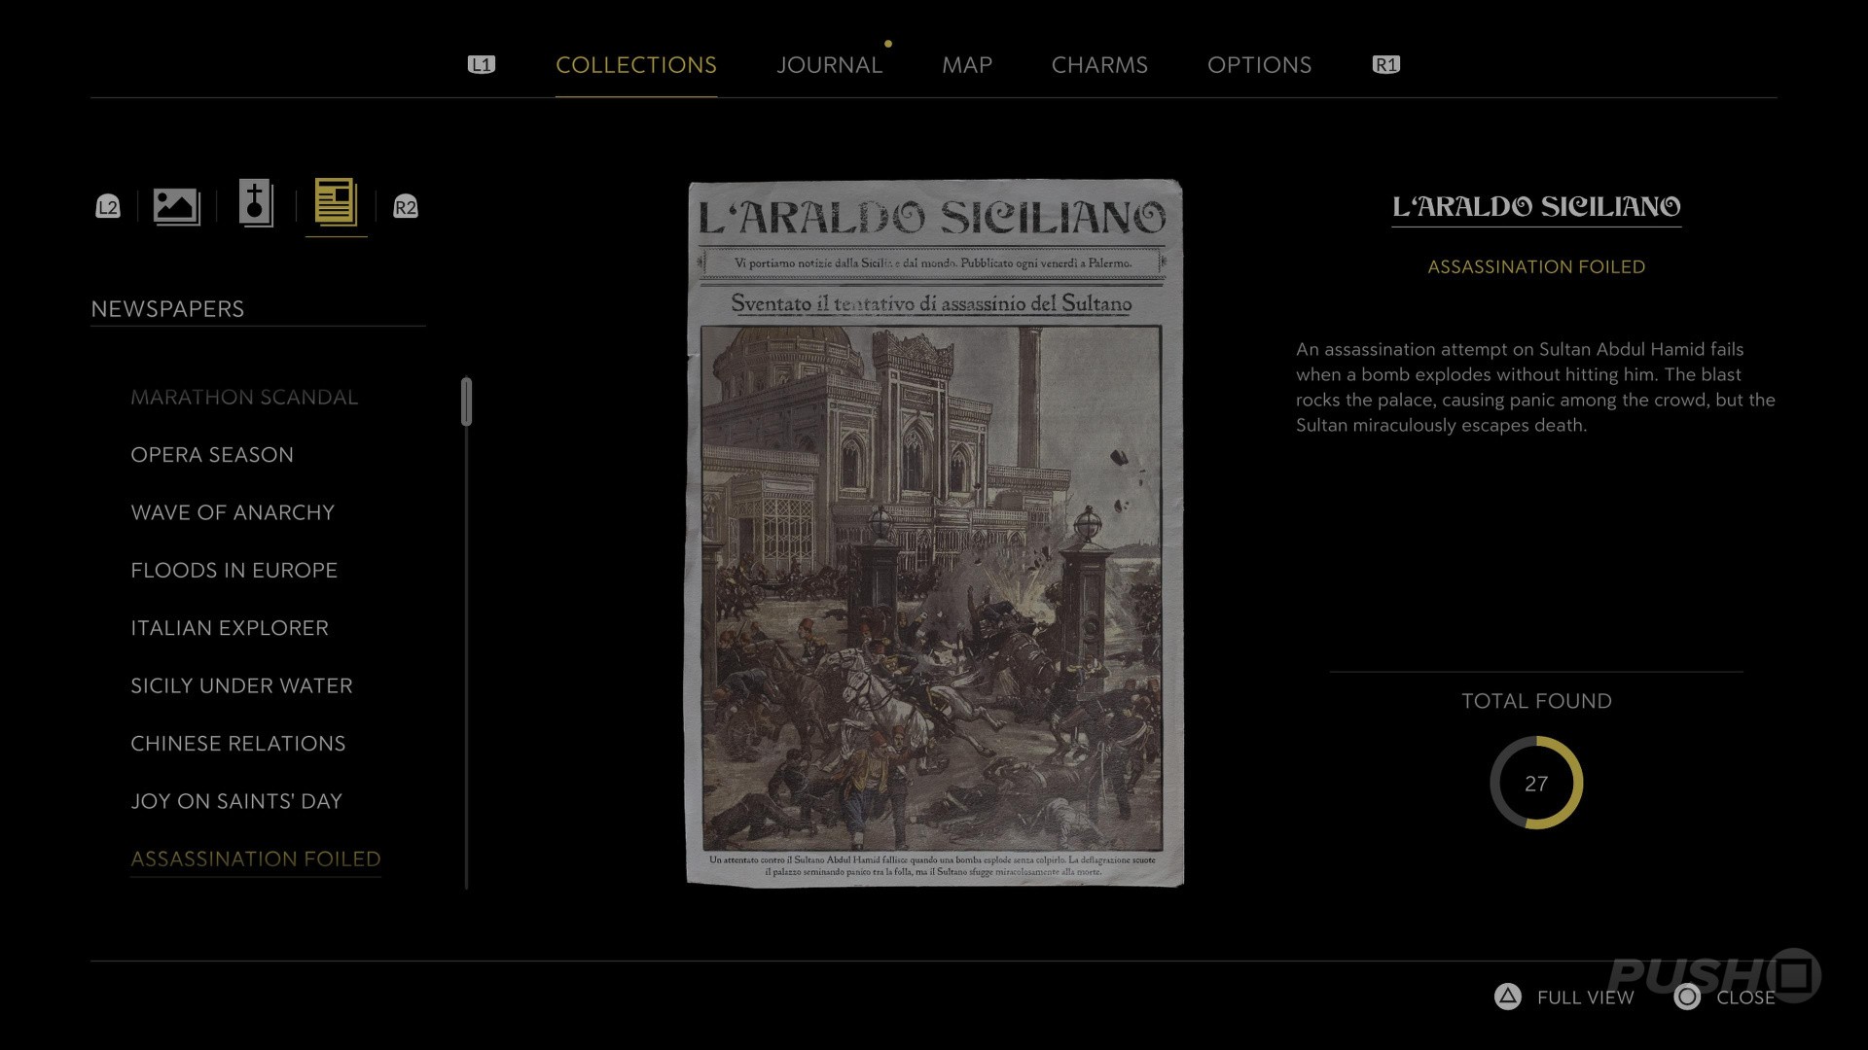Select Floods in Europe newspaper
This screenshot has height=1050, width=1868.
point(233,570)
